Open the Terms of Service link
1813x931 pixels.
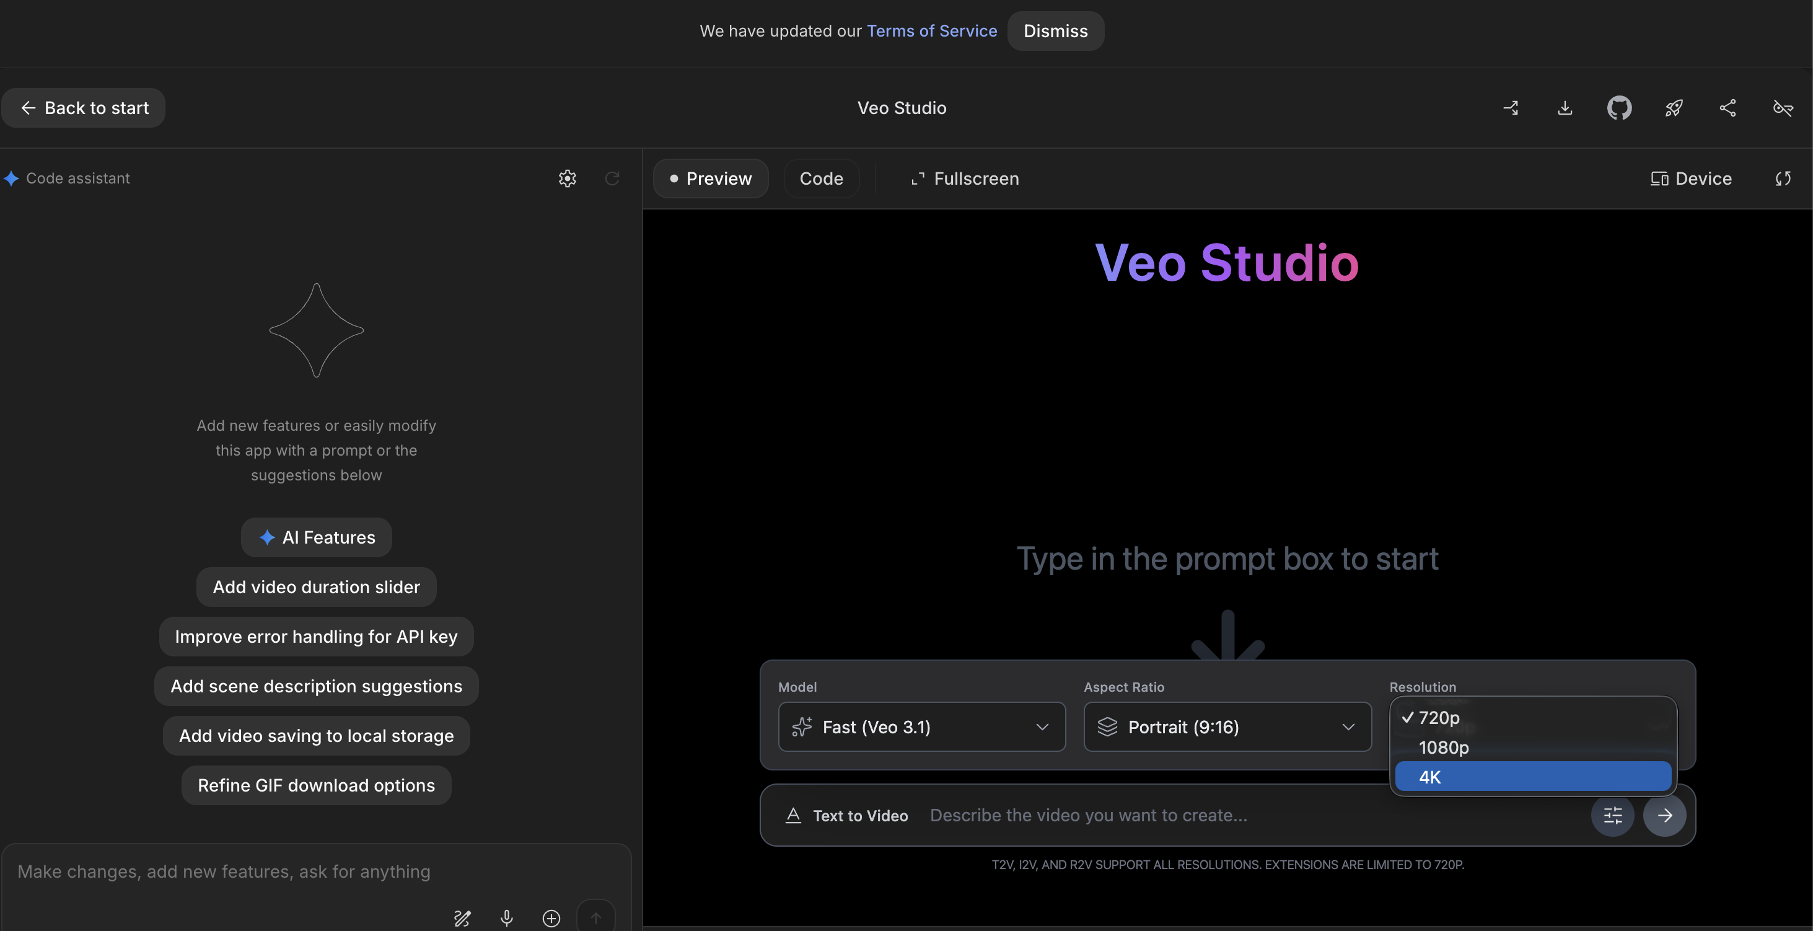[931, 31]
